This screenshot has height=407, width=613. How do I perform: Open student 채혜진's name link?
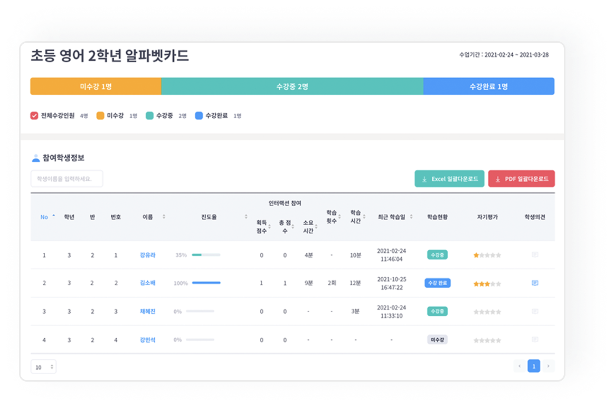pyautogui.click(x=147, y=311)
